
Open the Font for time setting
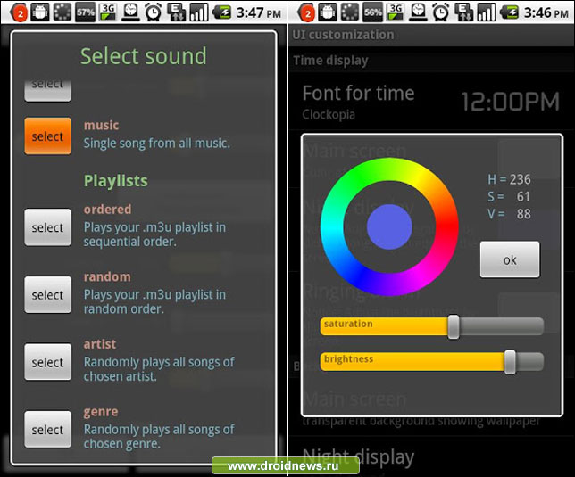point(431,102)
